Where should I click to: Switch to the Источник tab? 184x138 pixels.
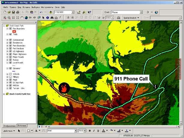[x=22, y=125]
